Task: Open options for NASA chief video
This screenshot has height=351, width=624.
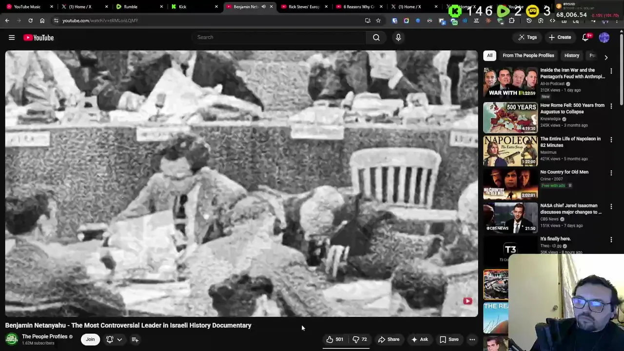Action: [x=611, y=206]
